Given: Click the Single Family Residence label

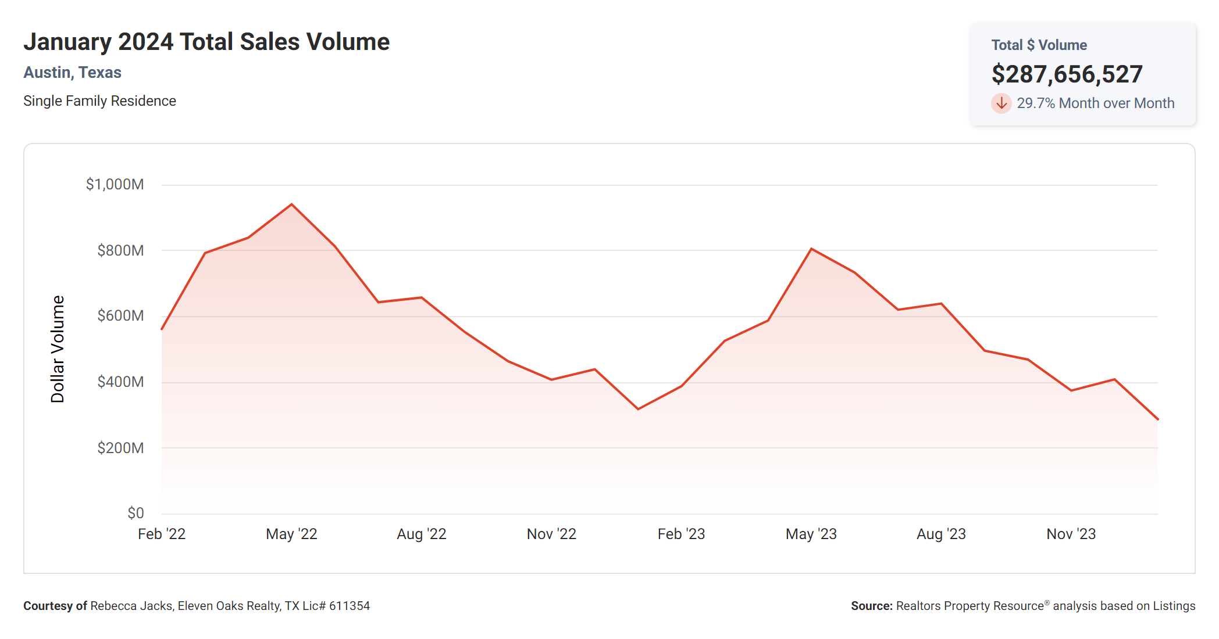Looking at the screenshot, I should [x=99, y=101].
